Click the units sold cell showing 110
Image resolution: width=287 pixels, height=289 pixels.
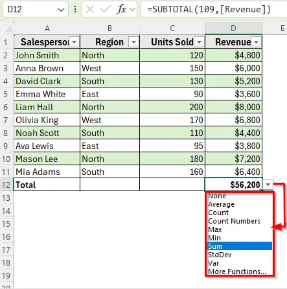click(x=172, y=133)
